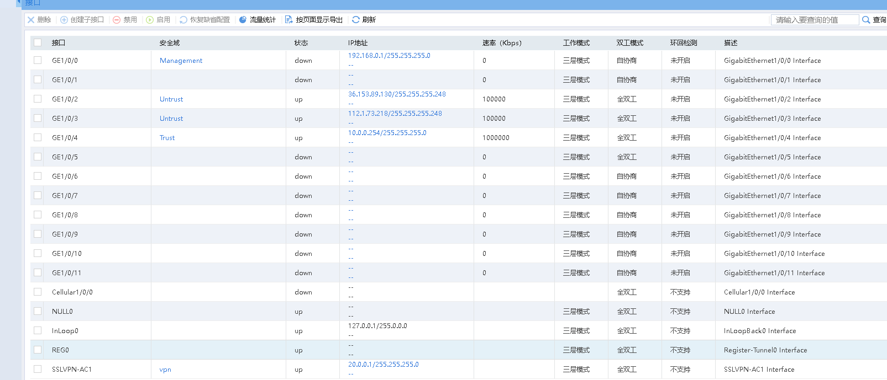Click the 删除 delete button label
Image resolution: width=887 pixels, height=380 pixels.
[44, 20]
